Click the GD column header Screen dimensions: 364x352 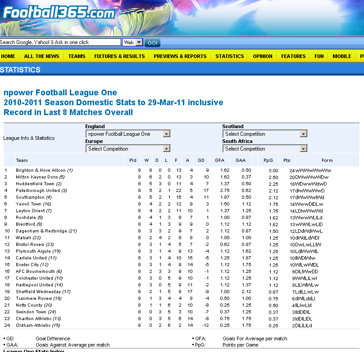point(201,160)
